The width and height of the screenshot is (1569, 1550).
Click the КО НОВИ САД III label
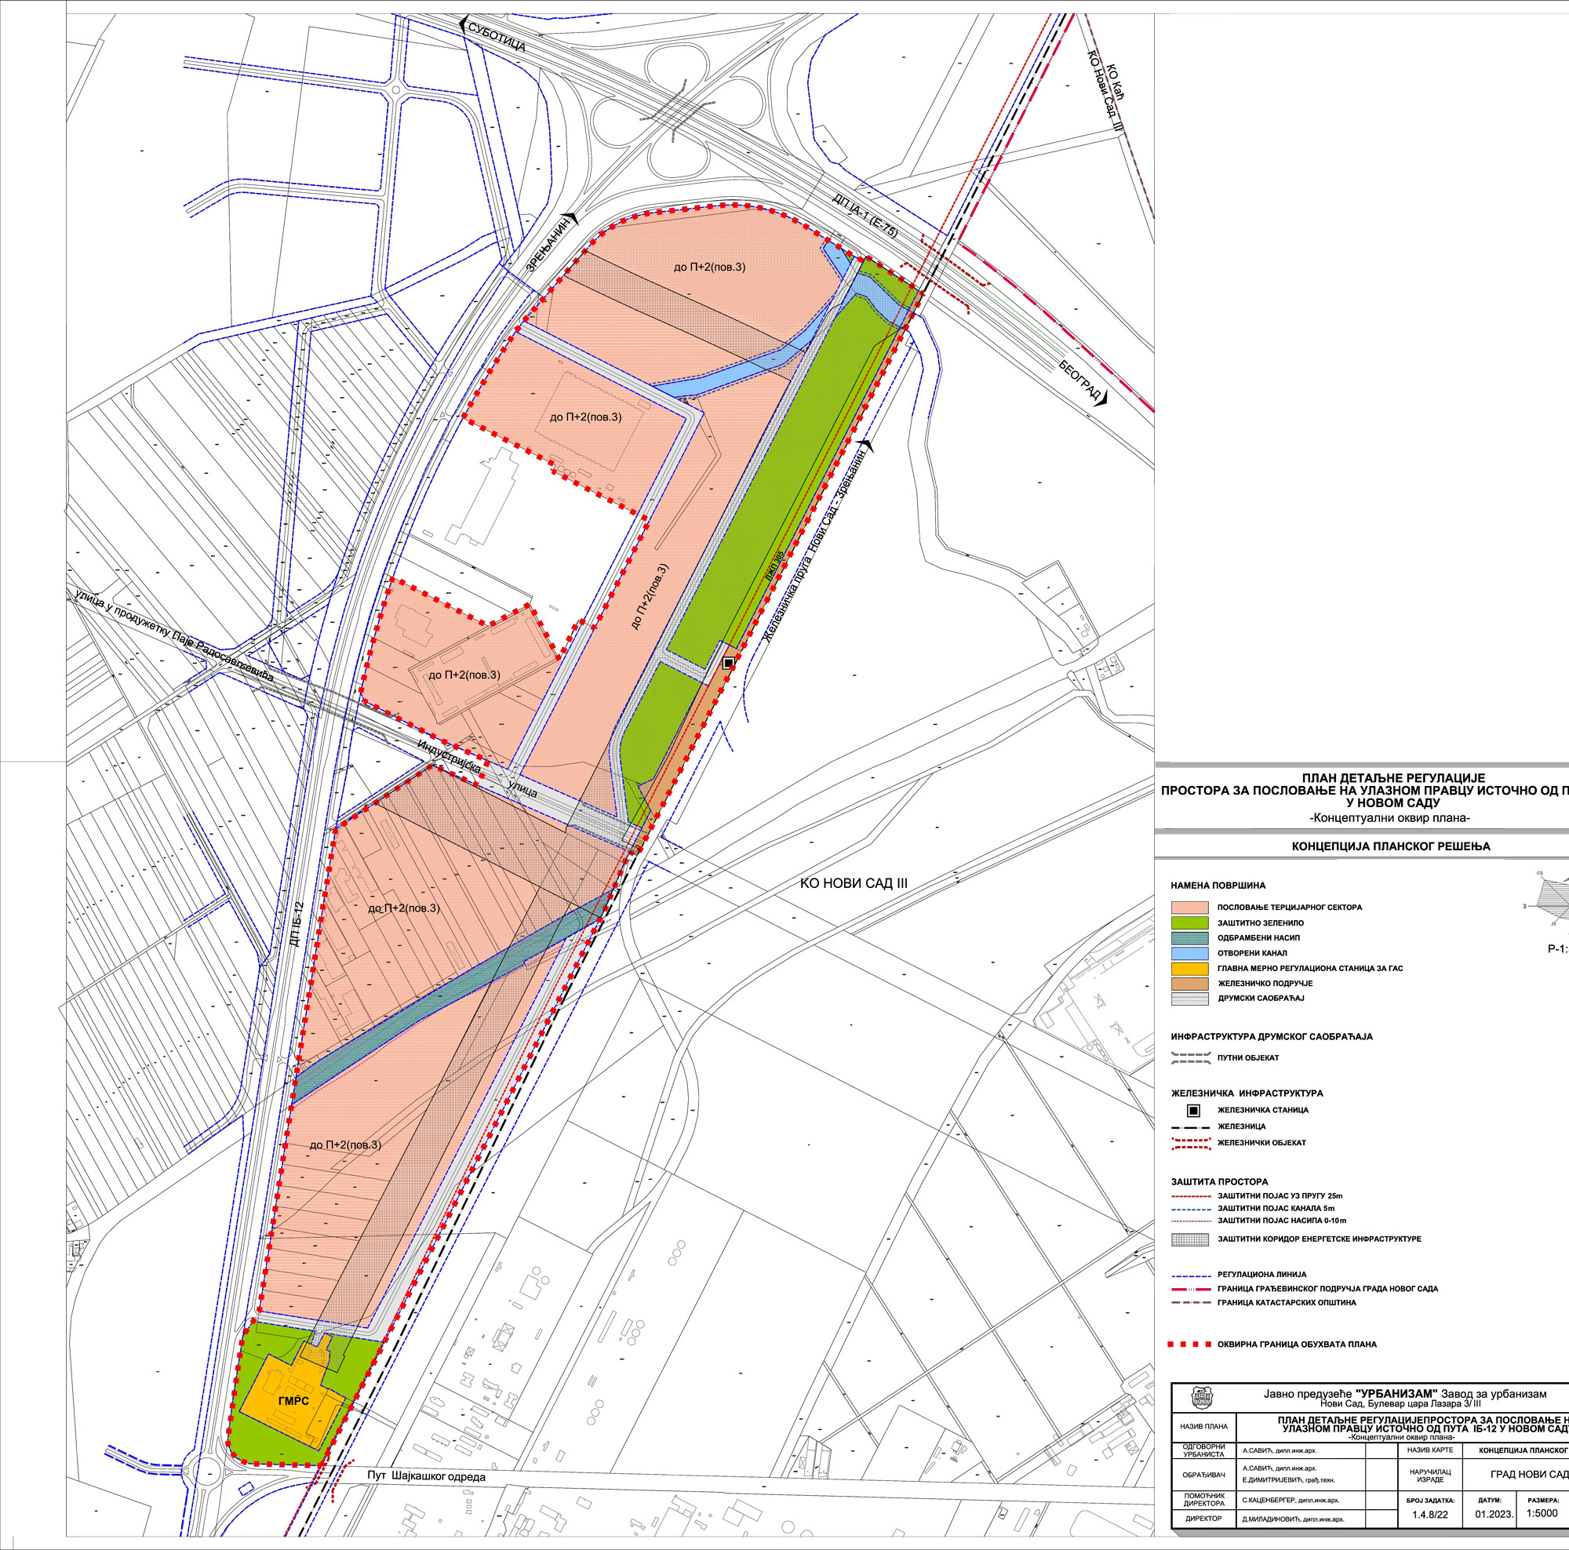coord(854,883)
